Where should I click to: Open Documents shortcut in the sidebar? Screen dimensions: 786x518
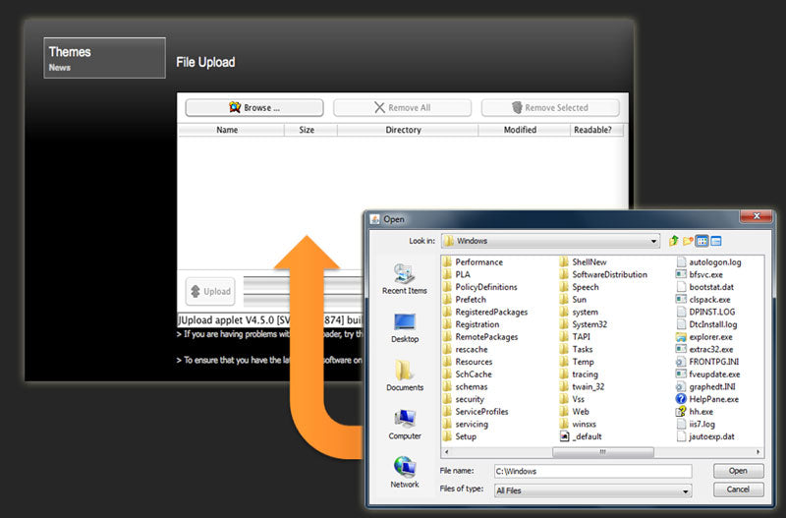pos(404,375)
